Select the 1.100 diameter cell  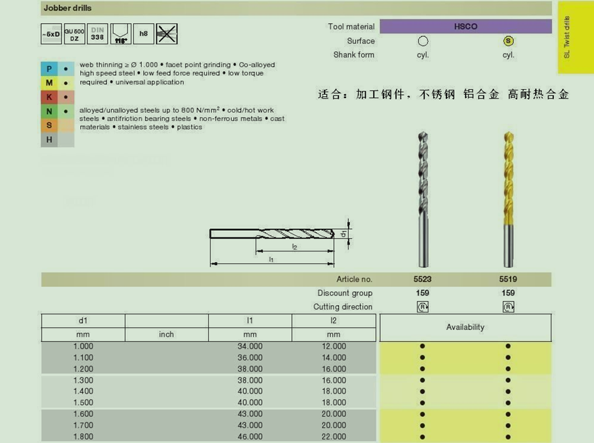point(83,358)
